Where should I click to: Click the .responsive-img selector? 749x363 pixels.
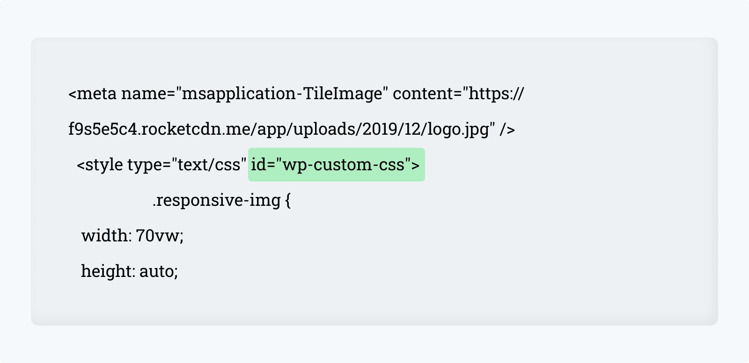click(216, 200)
